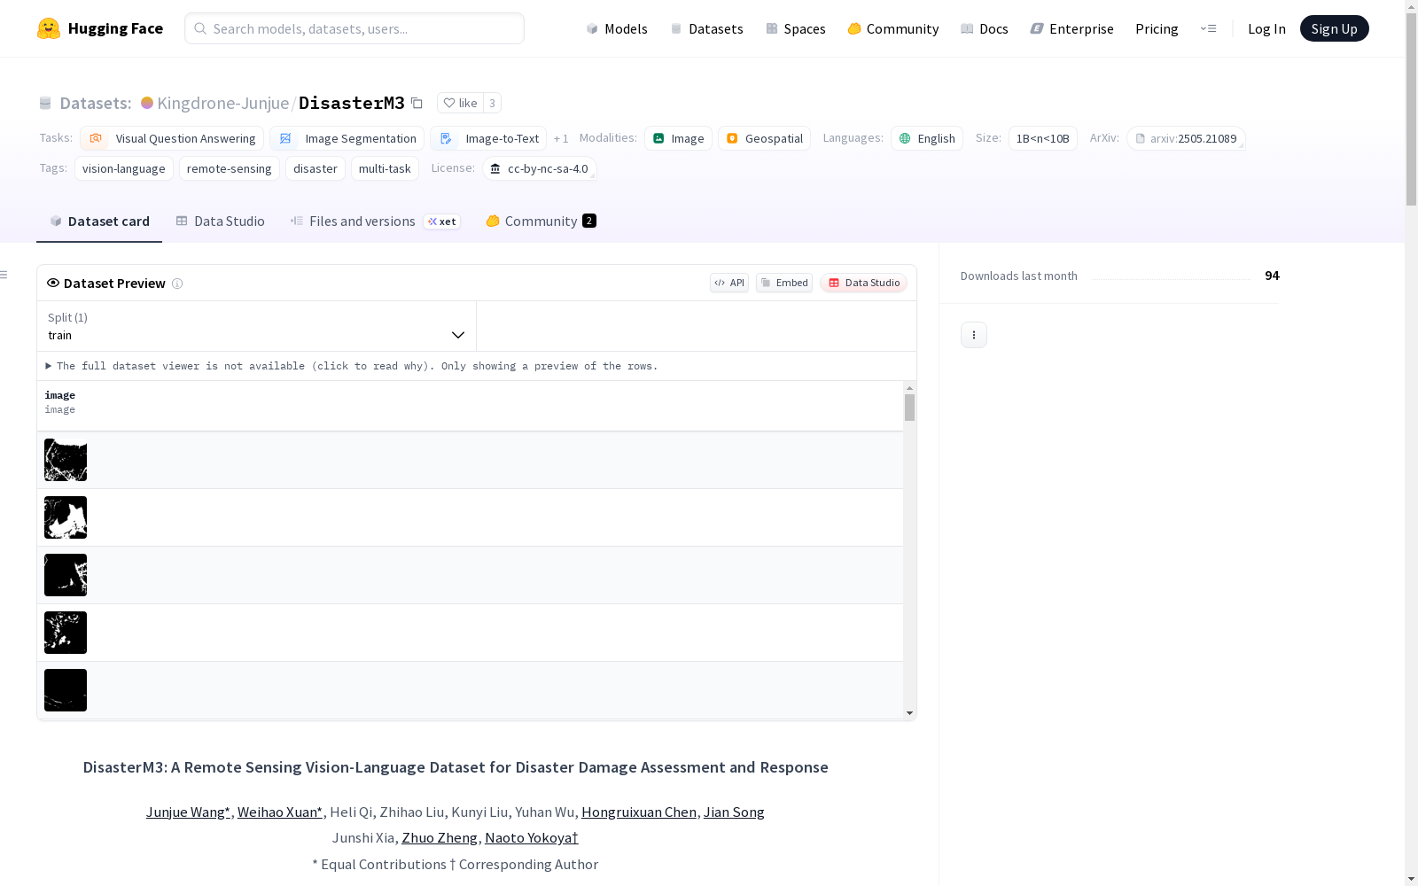
Task: Select the Geospatial modality tag
Action: pos(764,138)
